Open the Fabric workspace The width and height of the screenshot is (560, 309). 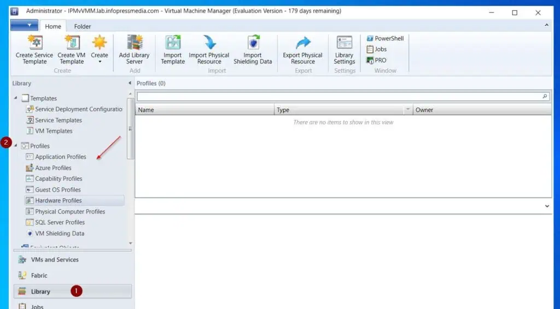pos(73,275)
